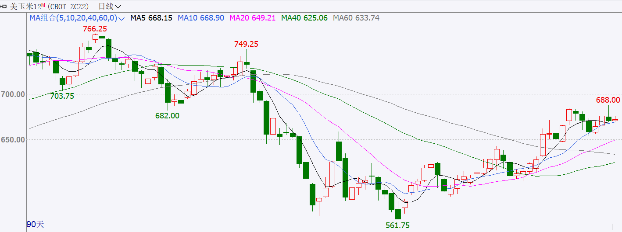Image resolution: width=622 pixels, height=232 pixels.
Task: Click the 90天 range label
Action: pyautogui.click(x=36, y=225)
